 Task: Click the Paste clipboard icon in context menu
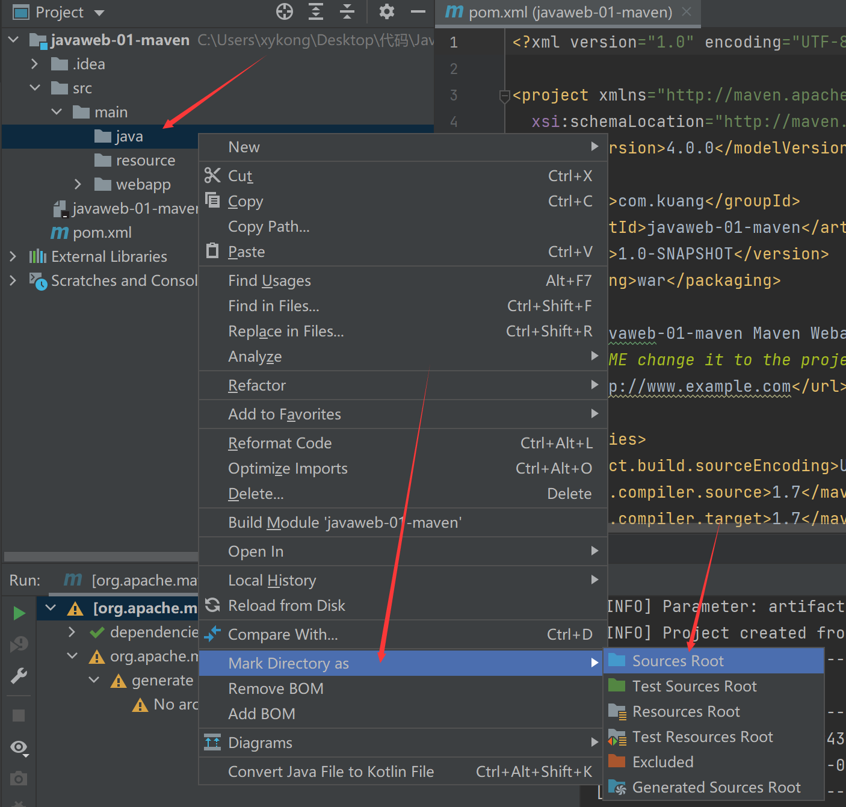point(212,250)
